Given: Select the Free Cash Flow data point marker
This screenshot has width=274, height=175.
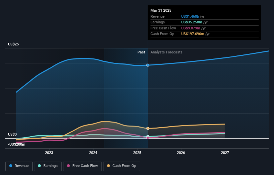Looking at the screenshot, I should coord(148,138).
